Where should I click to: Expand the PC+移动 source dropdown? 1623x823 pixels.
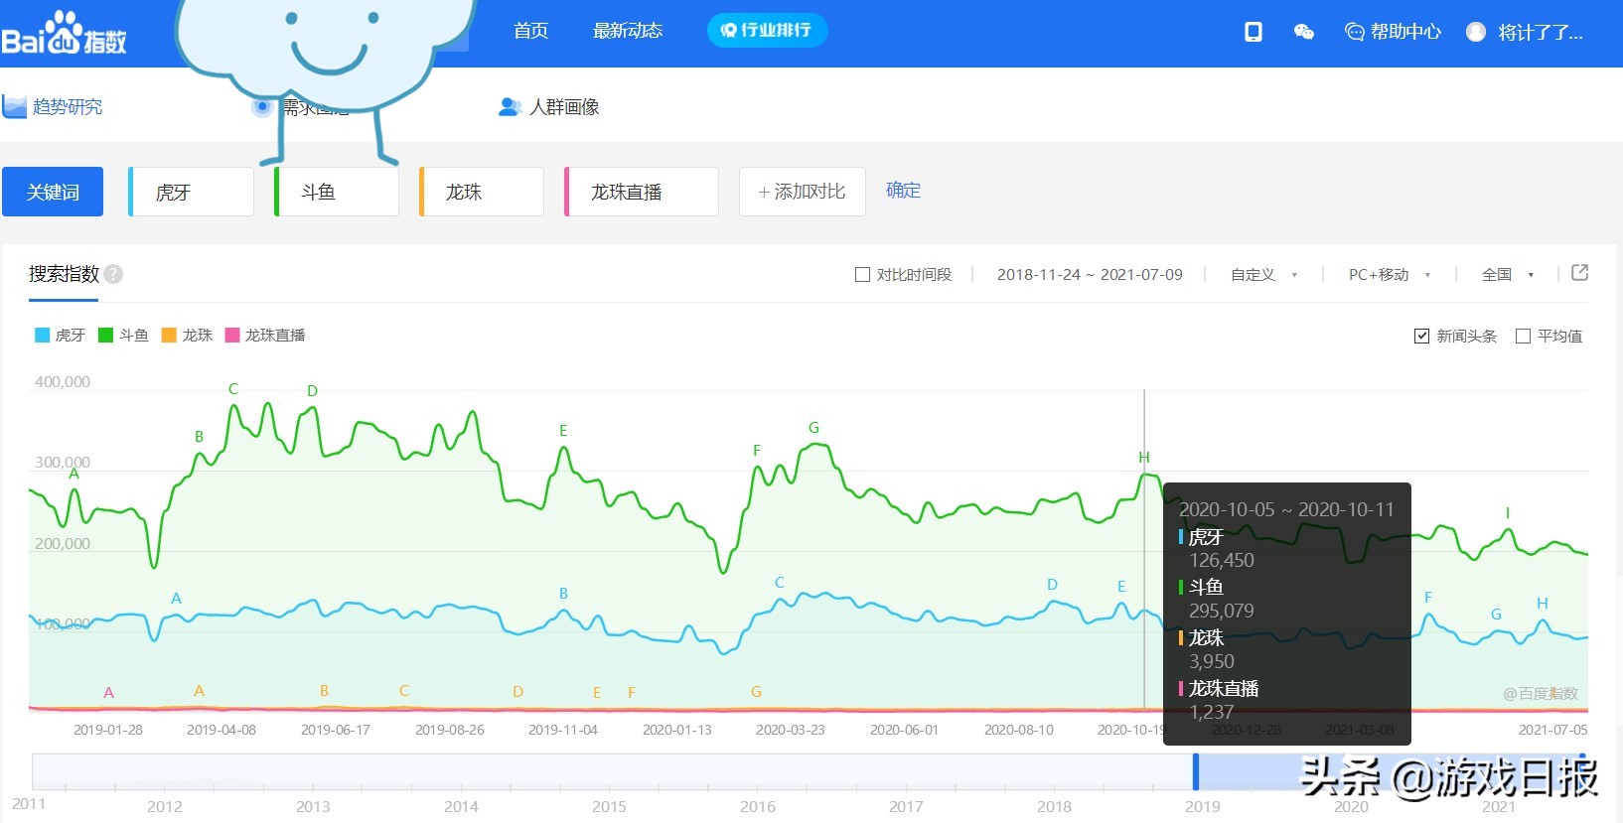[1390, 274]
